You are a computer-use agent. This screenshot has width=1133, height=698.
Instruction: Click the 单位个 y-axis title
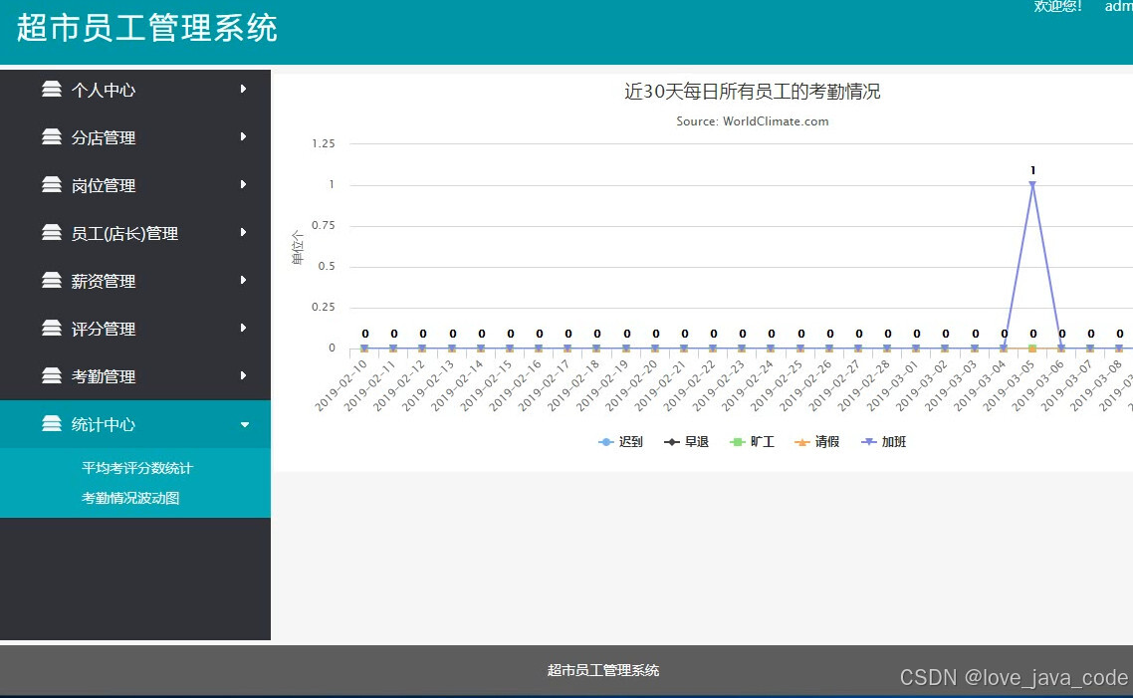[x=297, y=247]
